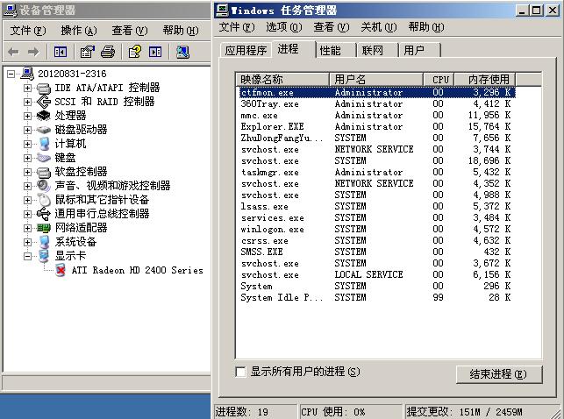Expand the 磁盘驱动器 node
This screenshot has width=564, height=419.
pos(27,130)
